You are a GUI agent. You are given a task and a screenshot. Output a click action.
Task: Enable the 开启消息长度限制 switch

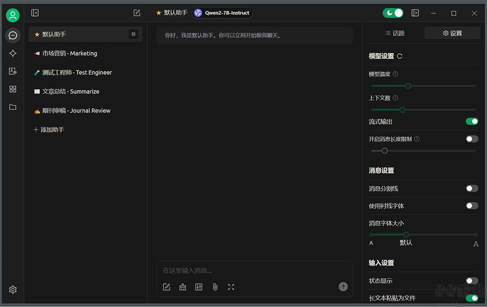pyautogui.click(x=472, y=139)
